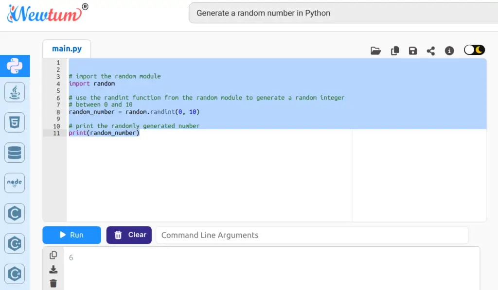Clear the code editor
The image size is (498, 290).
(128, 235)
